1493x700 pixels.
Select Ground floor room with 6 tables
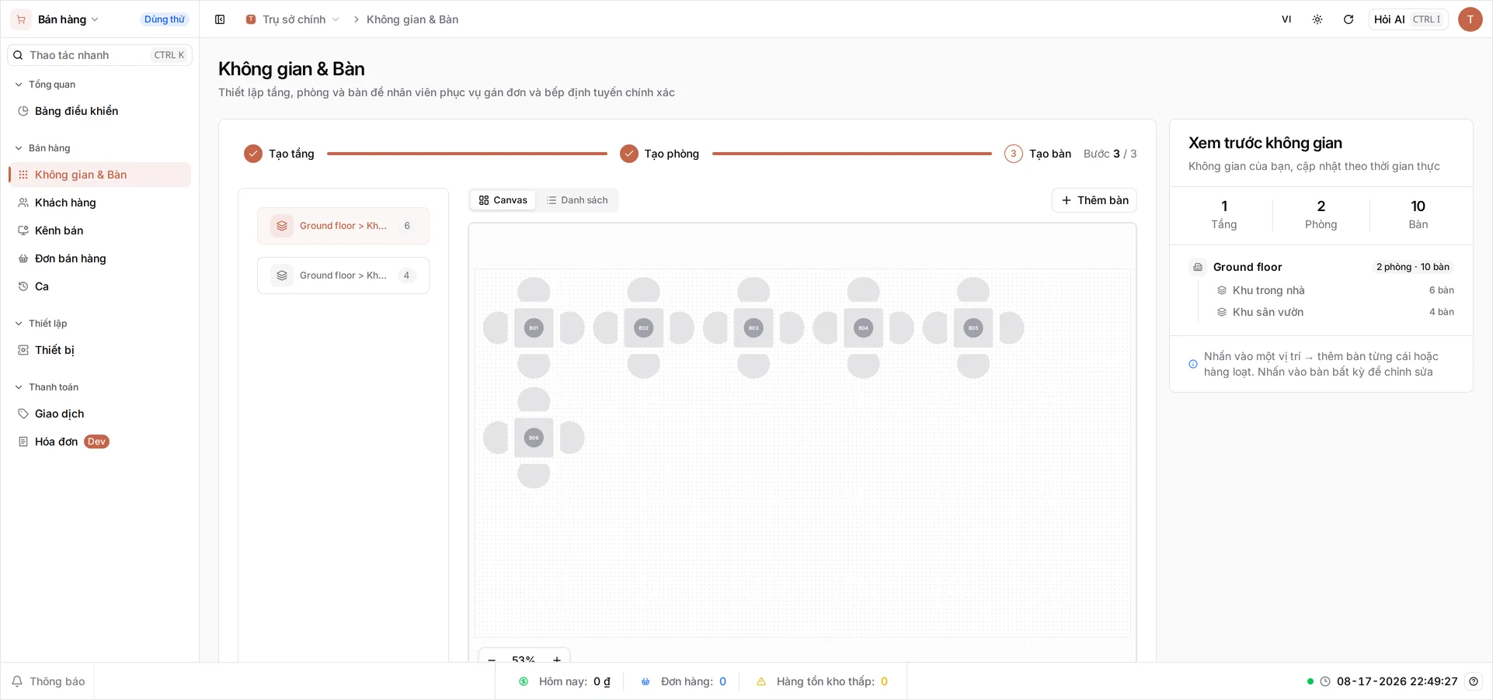tap(343, 226)
